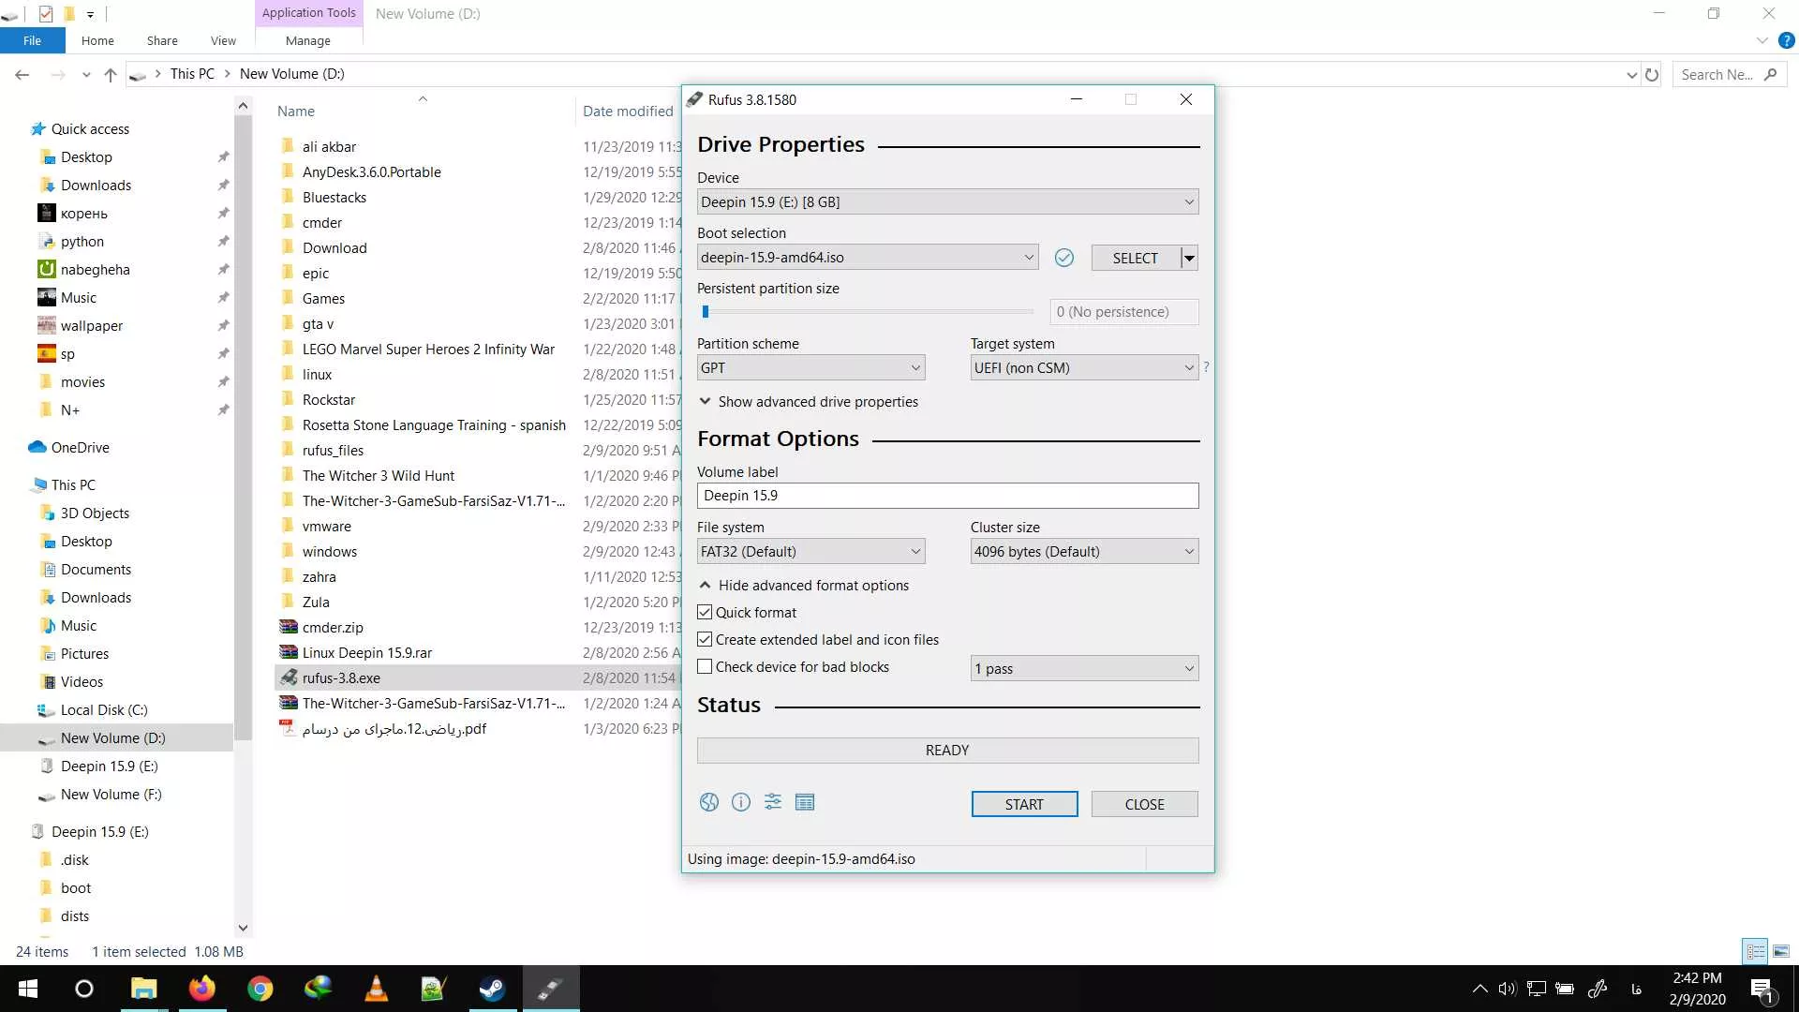Toggle Create extended label and icon files
This screenshot has width=1799, height=1012.
coord(705,639)
